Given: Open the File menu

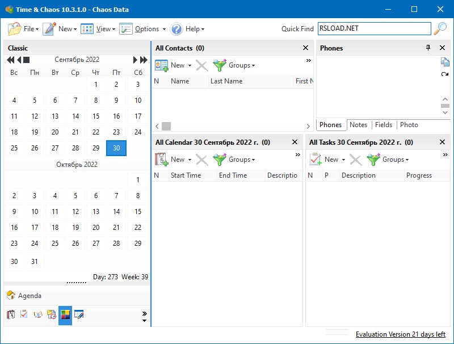Looking at the screenshot, I should 23,29.
